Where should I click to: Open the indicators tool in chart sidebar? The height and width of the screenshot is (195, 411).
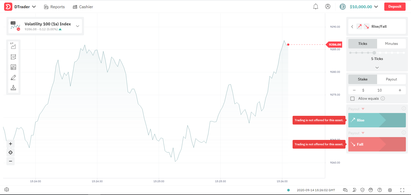point(13,57)
